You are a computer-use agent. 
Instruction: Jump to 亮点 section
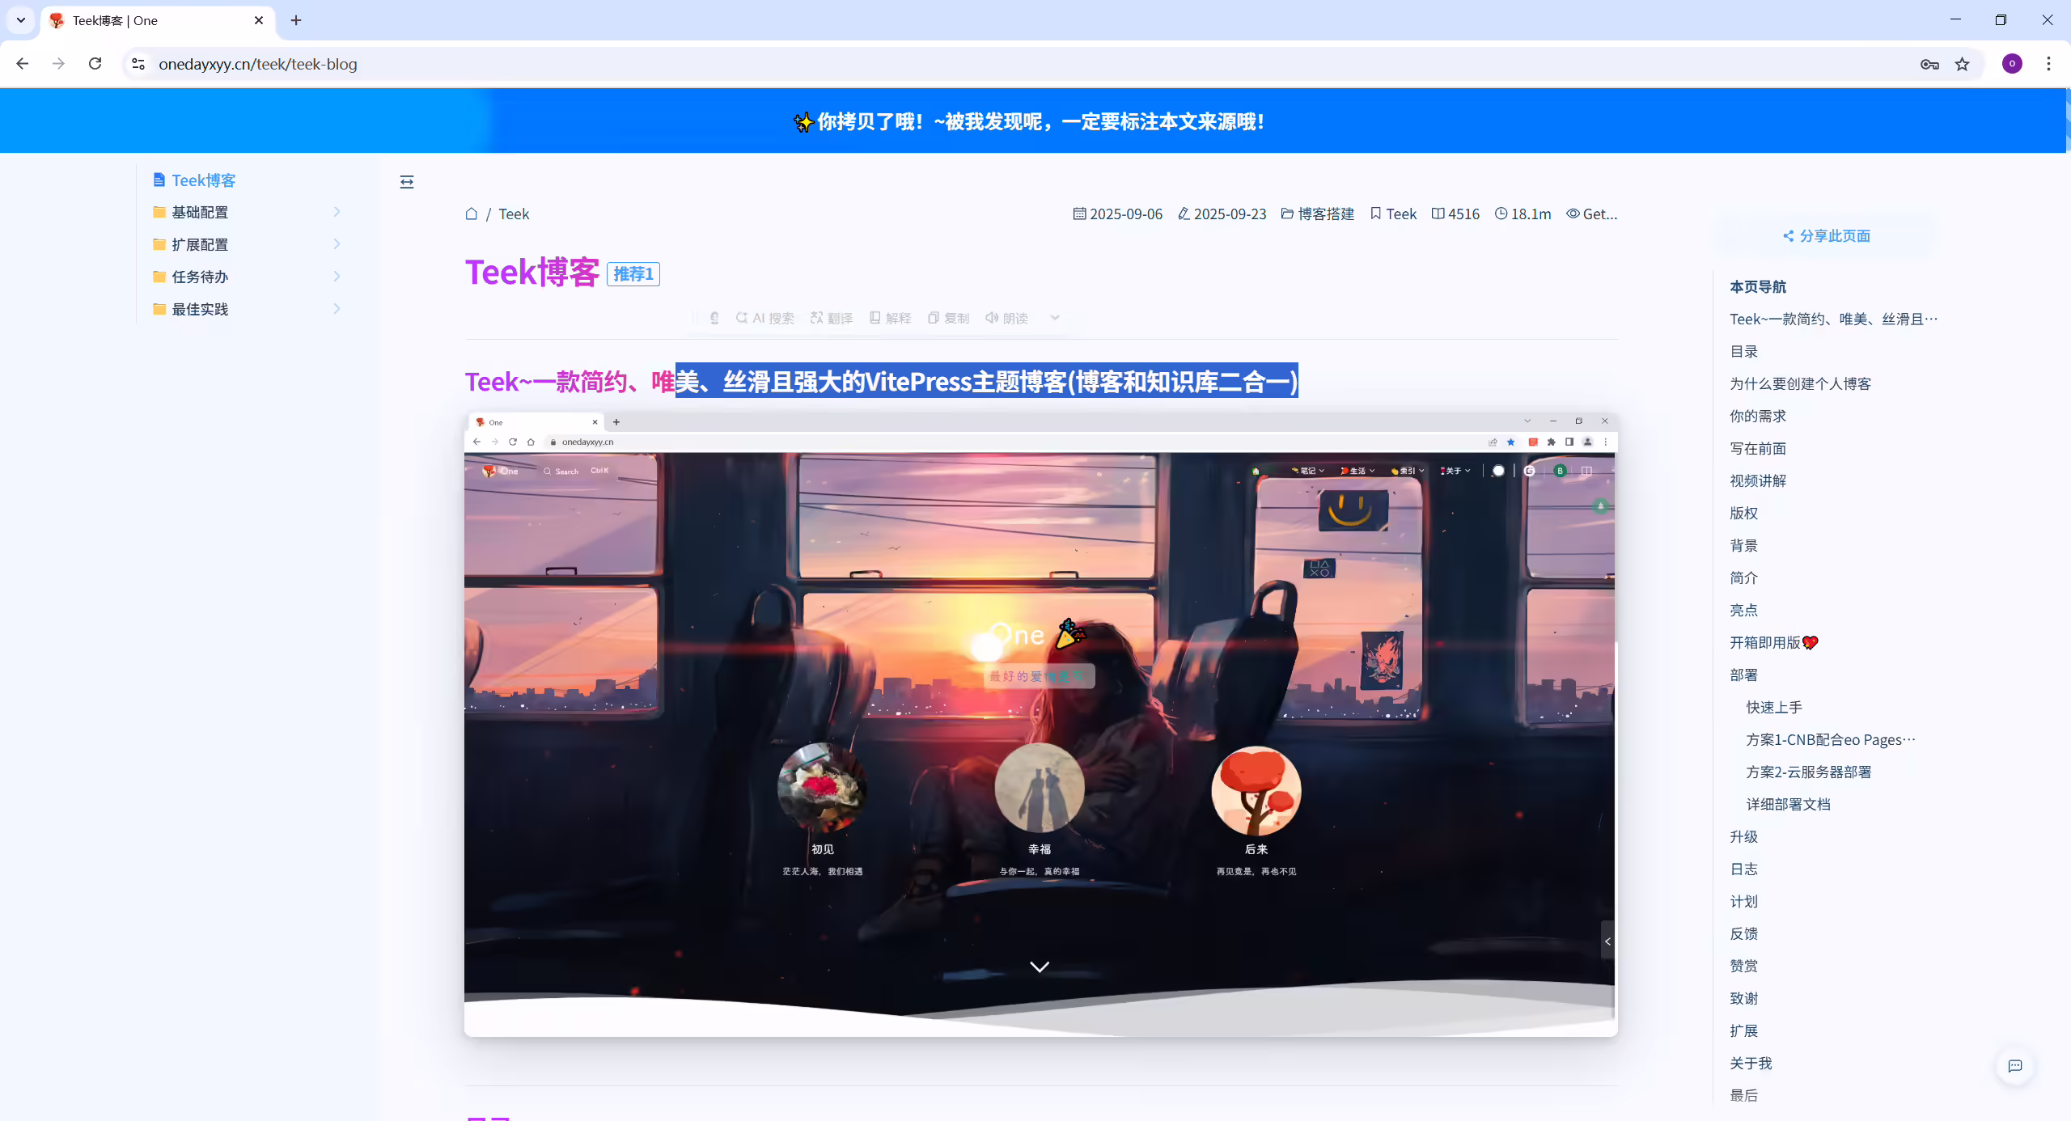click(x=1743, y=610)
